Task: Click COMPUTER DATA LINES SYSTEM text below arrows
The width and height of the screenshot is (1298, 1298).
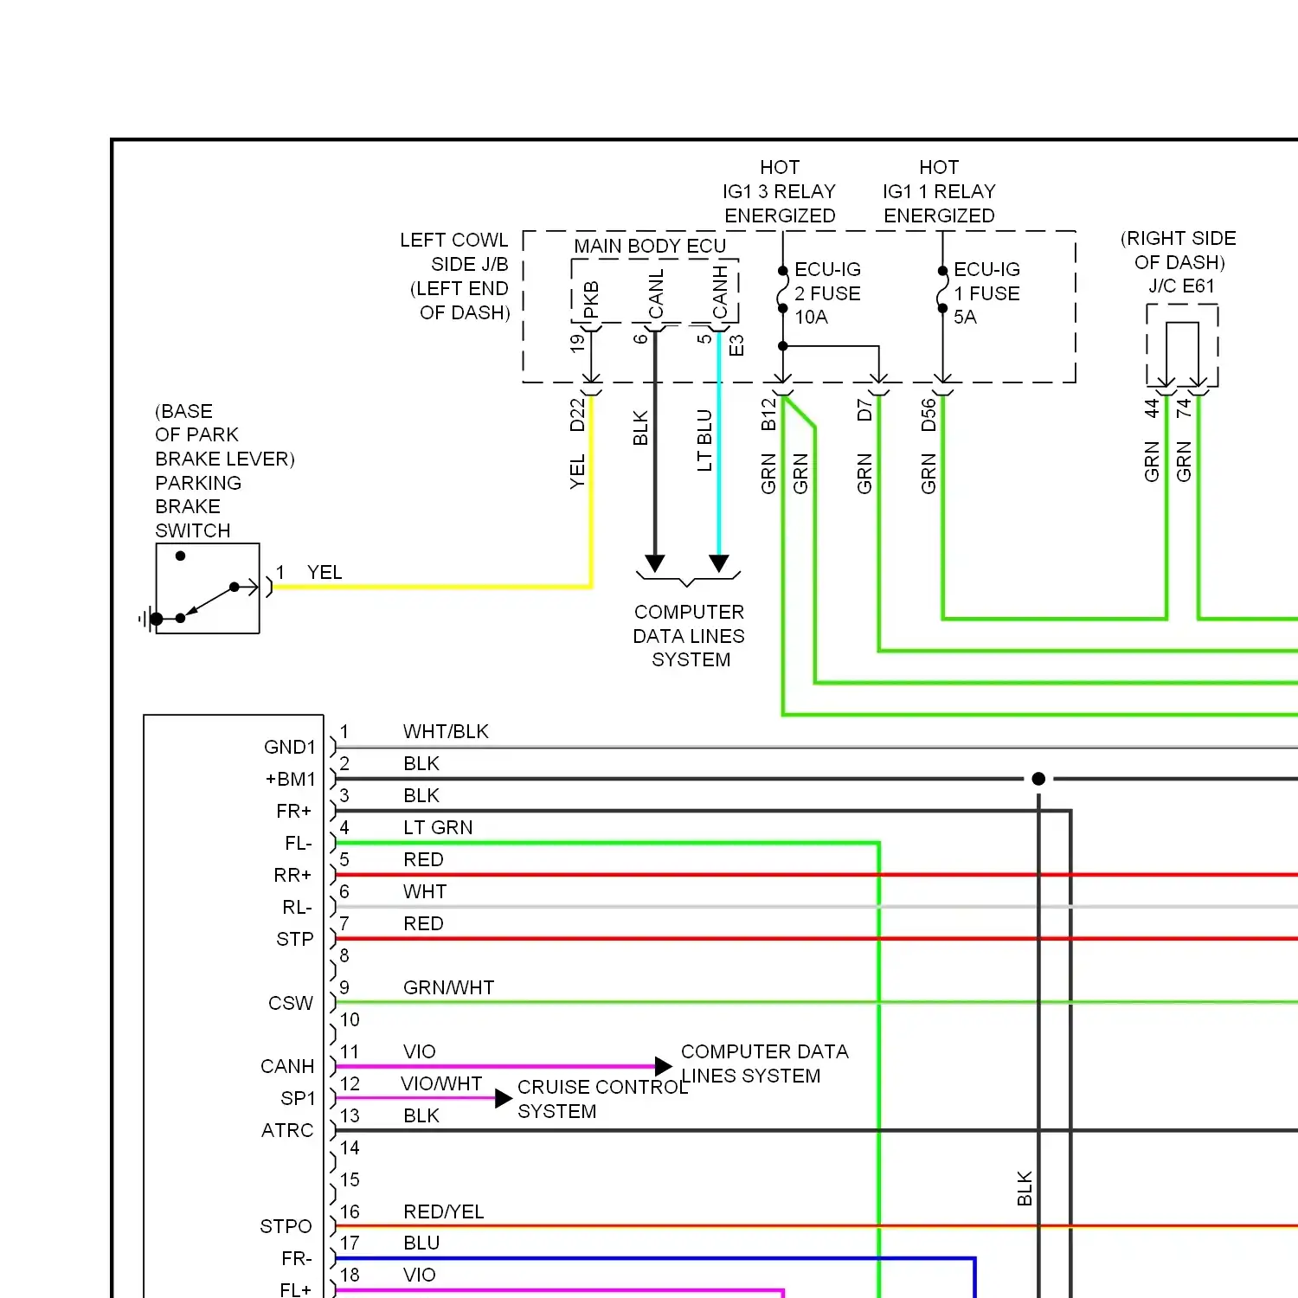Action: point(689,636)
